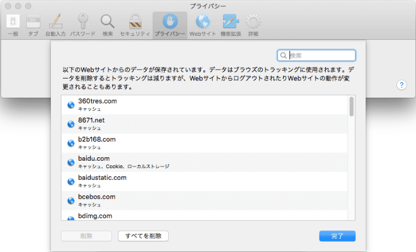Click the globe icon beside bcebos.com
Screen dimensions: 416x252
71,201
